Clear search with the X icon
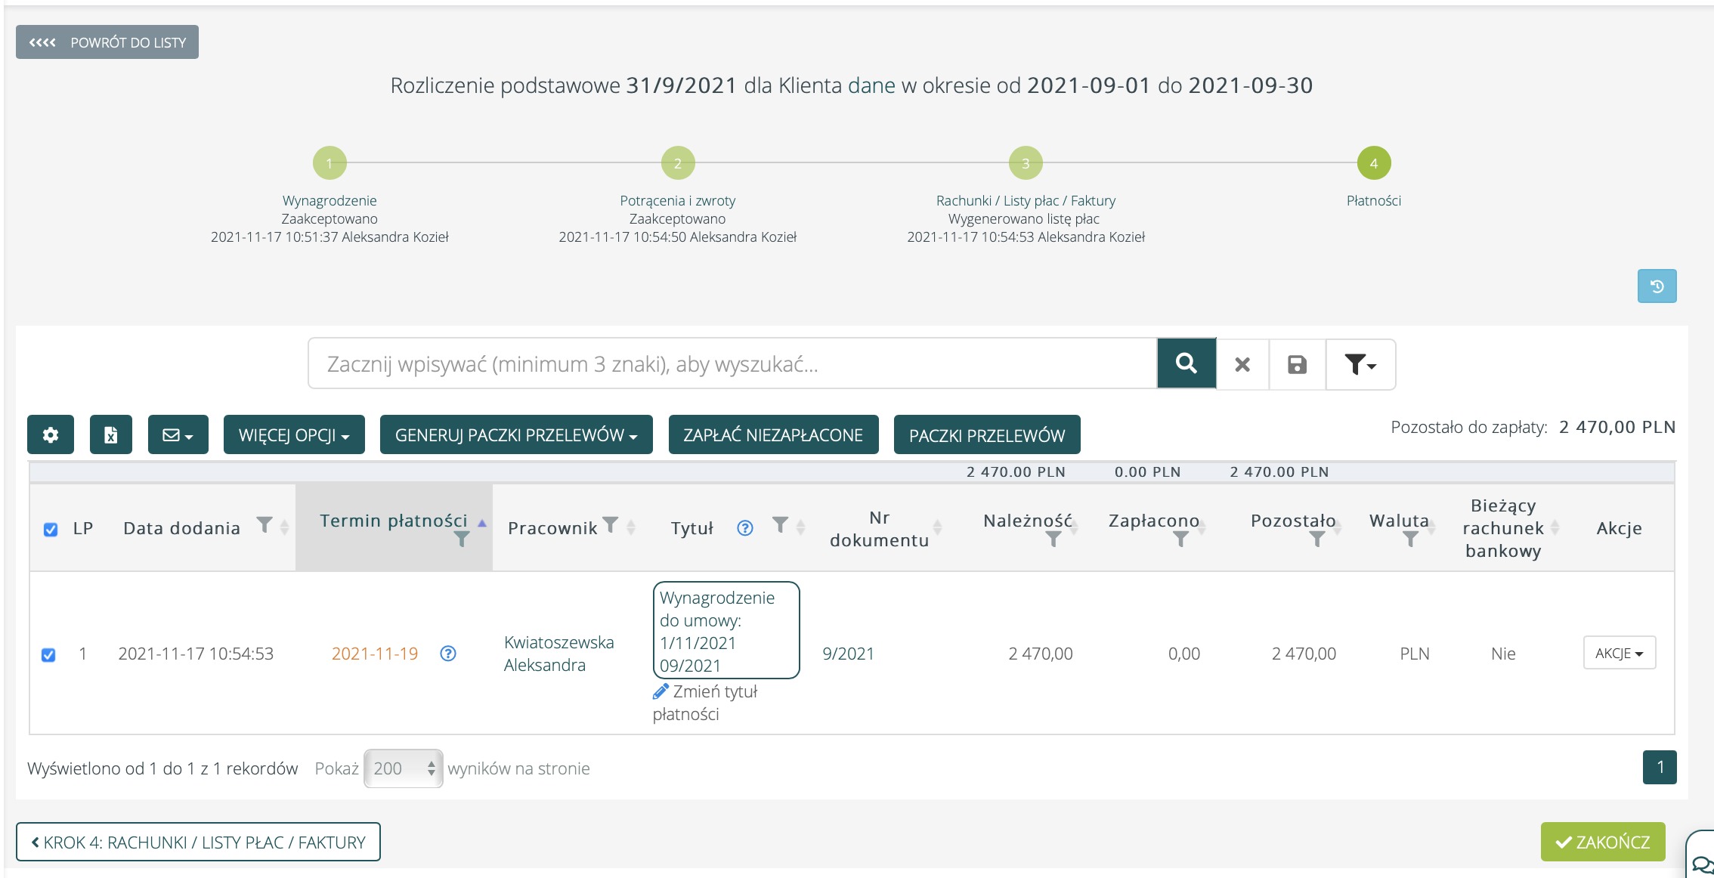This screenshot has width=1714, height=878. pos(1242,365)
